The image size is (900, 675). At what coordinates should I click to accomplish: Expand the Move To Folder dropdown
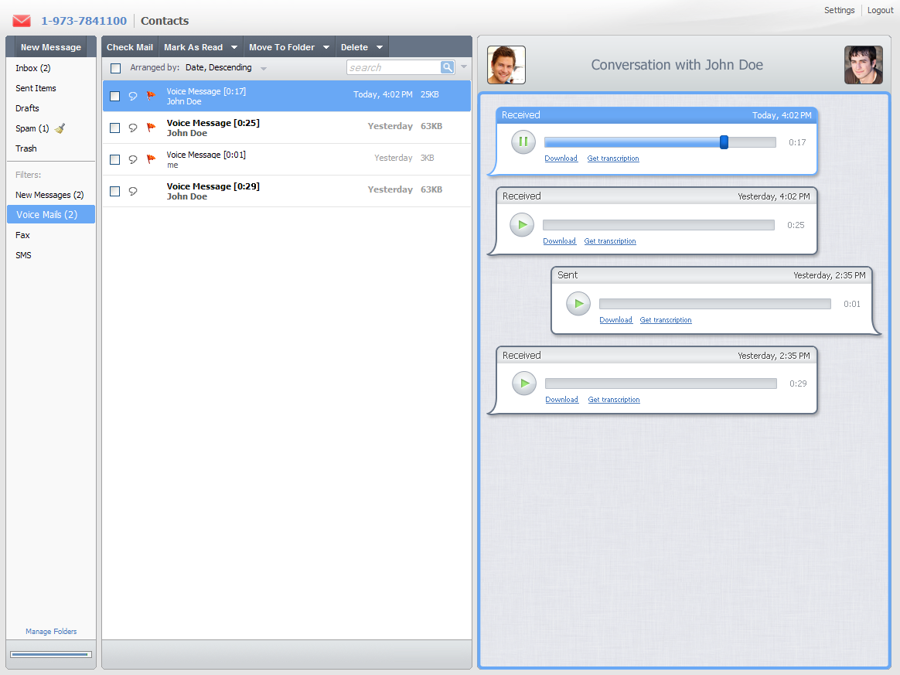326,47
